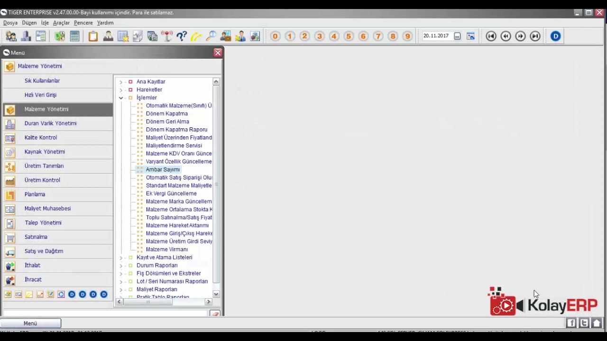
Task: Open the Araçlar menu
Action: (61, 23)
